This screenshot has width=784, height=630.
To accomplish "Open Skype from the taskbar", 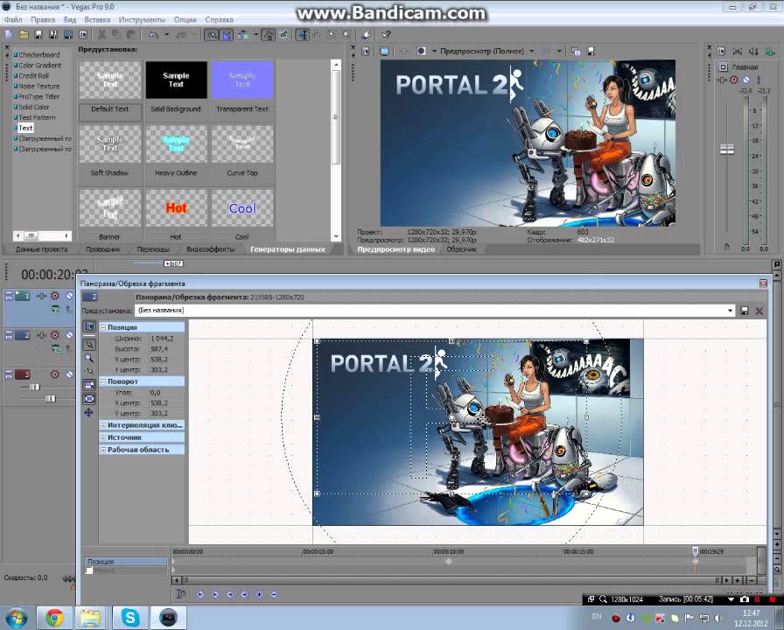I will coord(130,618).
